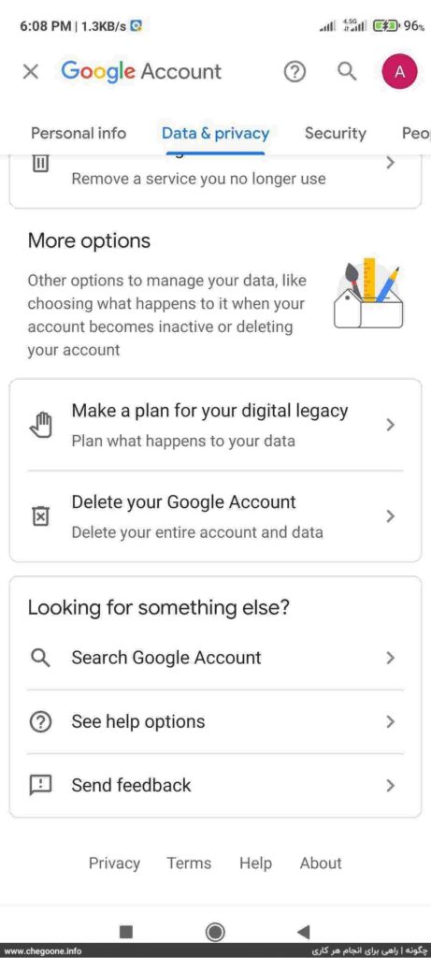Tap the circled question mark beside See help options
This screenshot has width=431, height=958.
tap(40, 722)
